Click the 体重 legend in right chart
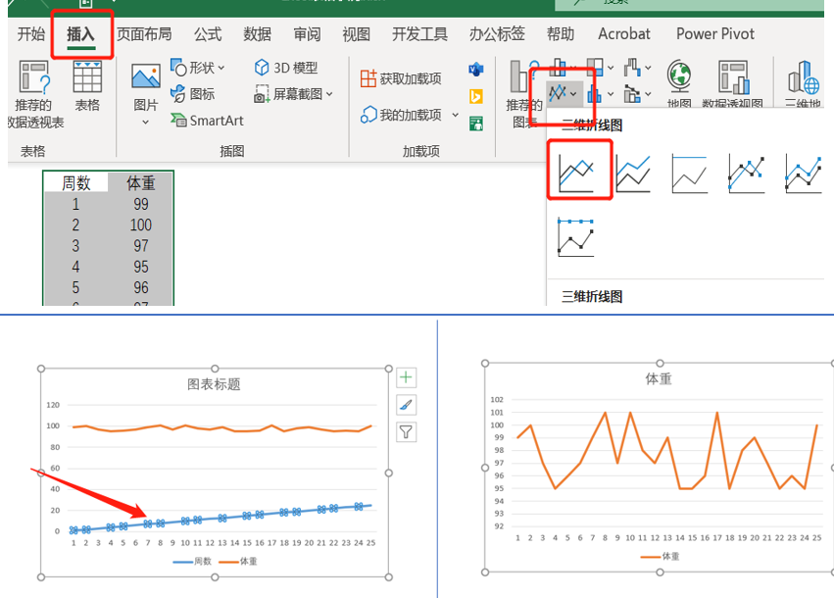 tap(661, 557)
